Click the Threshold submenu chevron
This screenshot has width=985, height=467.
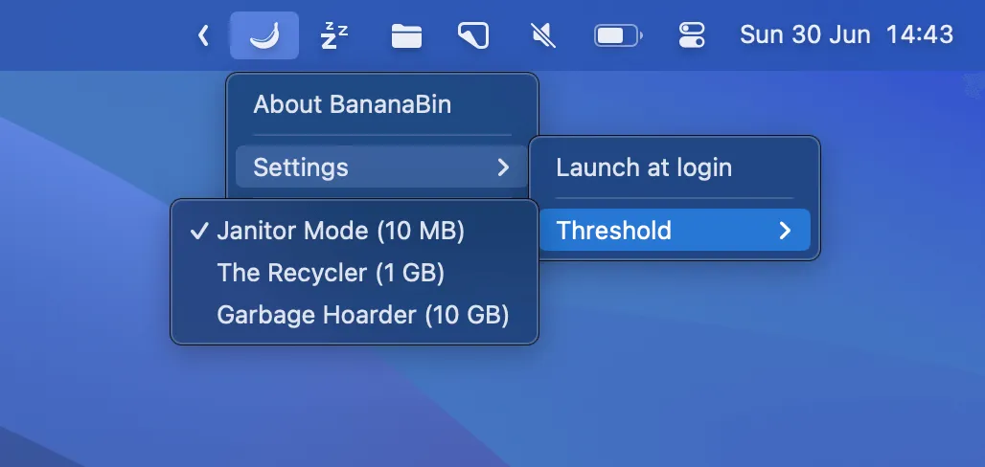coord(785,231)
